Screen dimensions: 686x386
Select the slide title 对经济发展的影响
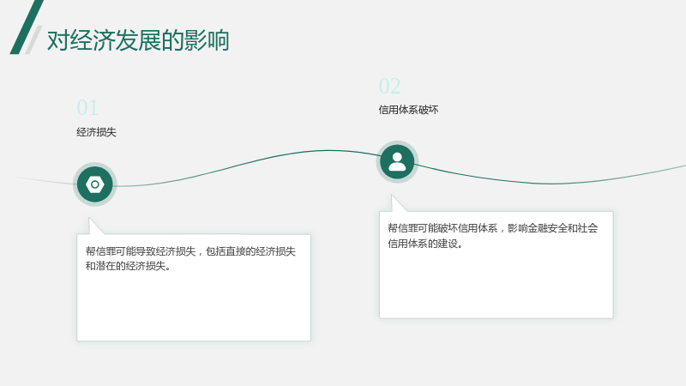pos(138,40)
